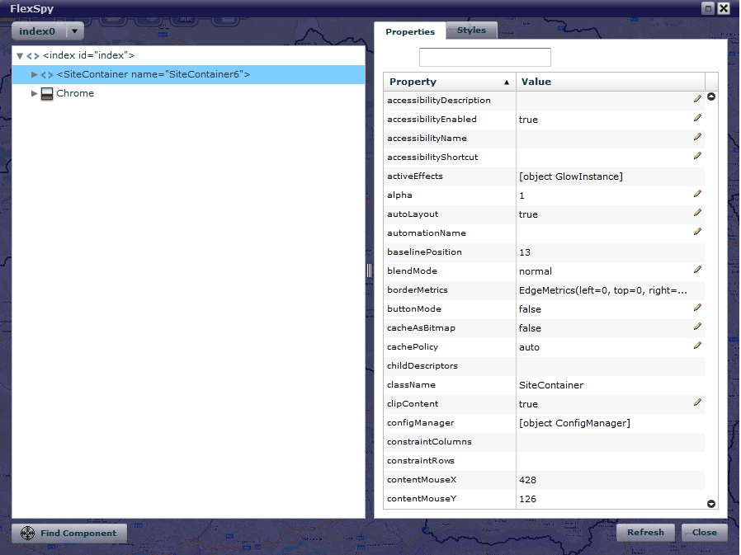Open the index0 dropdown arrow
Screen dimensions: 741x555
pyautogui.click(x=75, y=31)
